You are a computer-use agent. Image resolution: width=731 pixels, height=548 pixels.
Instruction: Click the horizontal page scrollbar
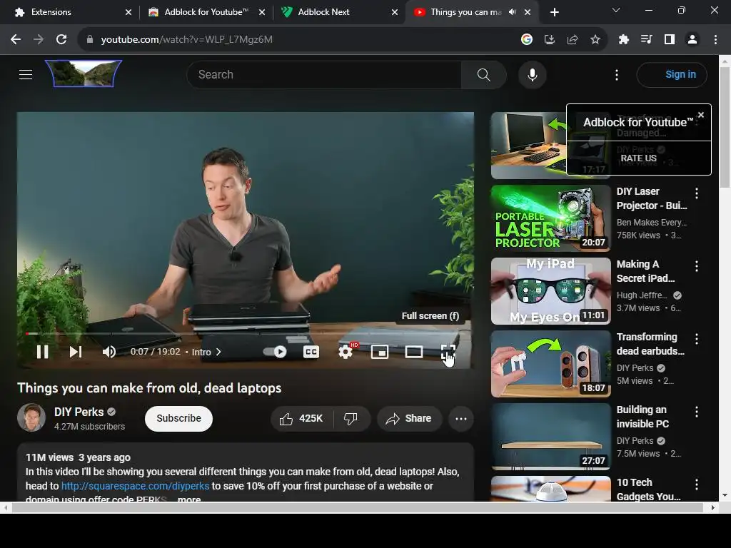point(358,507)
